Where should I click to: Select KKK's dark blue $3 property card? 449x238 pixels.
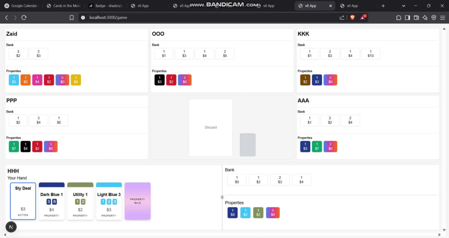click(317, 80)
